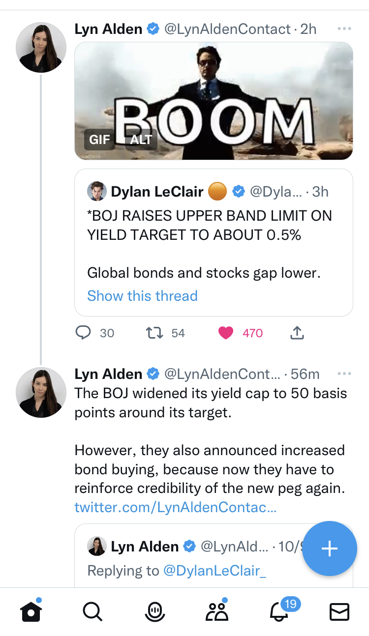Open more options on first tweet
The image size is (369, 636).
pyautogui.click(x=344, y=29)
